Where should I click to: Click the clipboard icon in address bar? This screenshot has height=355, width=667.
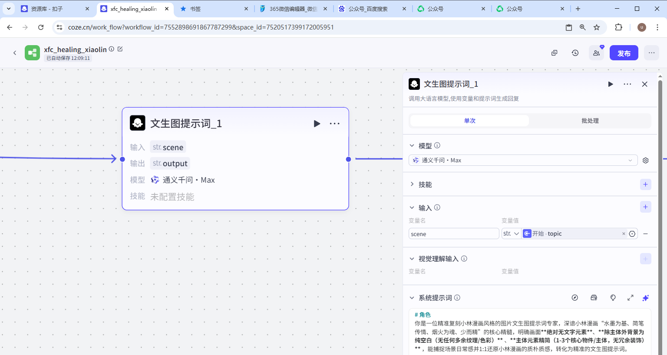(x=569, y=27)
